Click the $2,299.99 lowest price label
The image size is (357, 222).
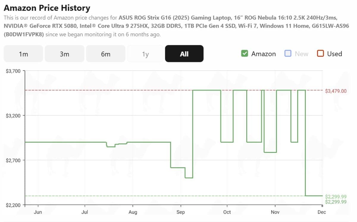click(x=336, y=197)
